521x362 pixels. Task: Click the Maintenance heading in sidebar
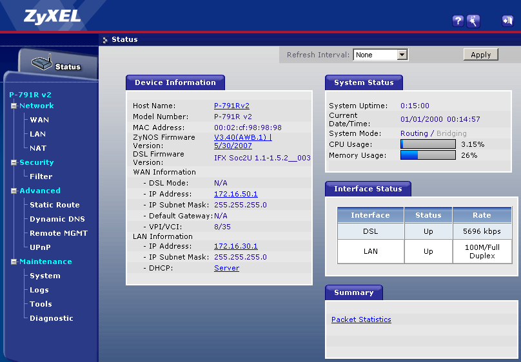tap(46, 262)
